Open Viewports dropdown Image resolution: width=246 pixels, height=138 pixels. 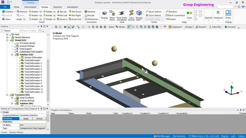(x=218, y=16)
